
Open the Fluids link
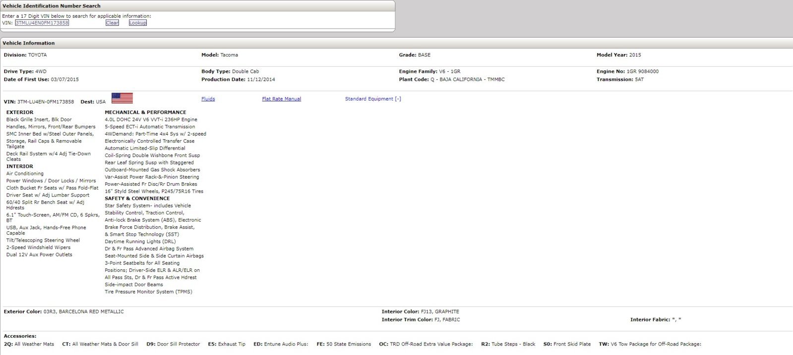click(208, 99)
